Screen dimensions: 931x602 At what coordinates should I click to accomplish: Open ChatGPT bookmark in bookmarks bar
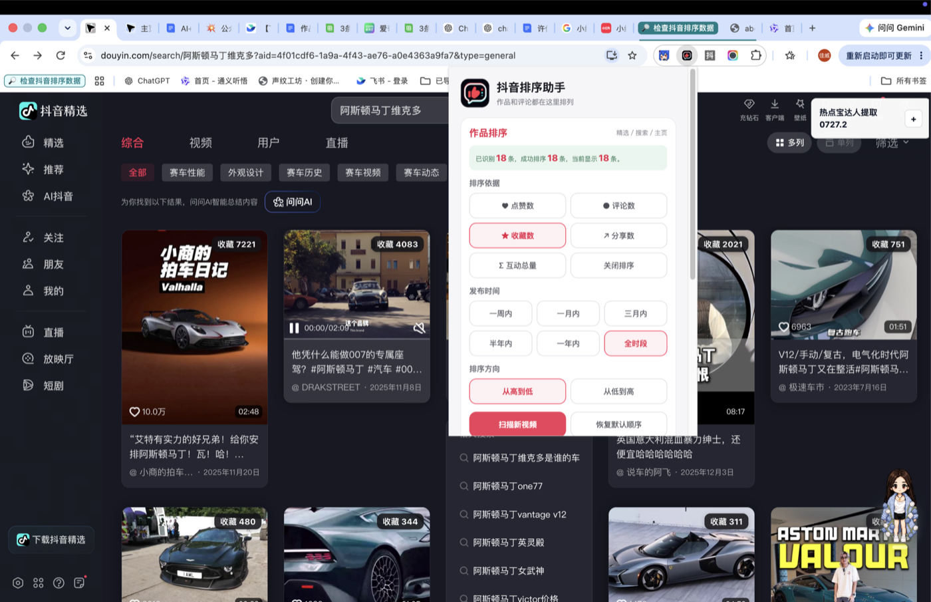click(146, 80)
